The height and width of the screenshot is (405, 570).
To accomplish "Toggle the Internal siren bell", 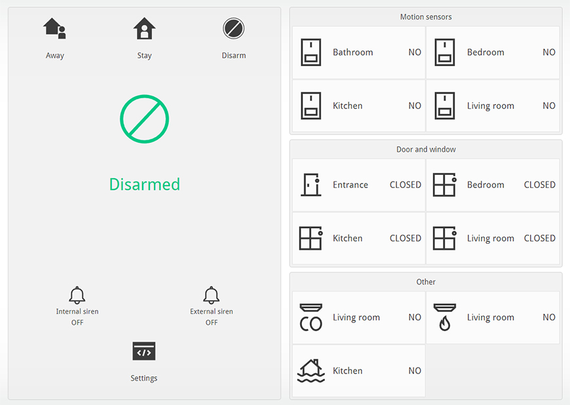I will coord(77,296).
